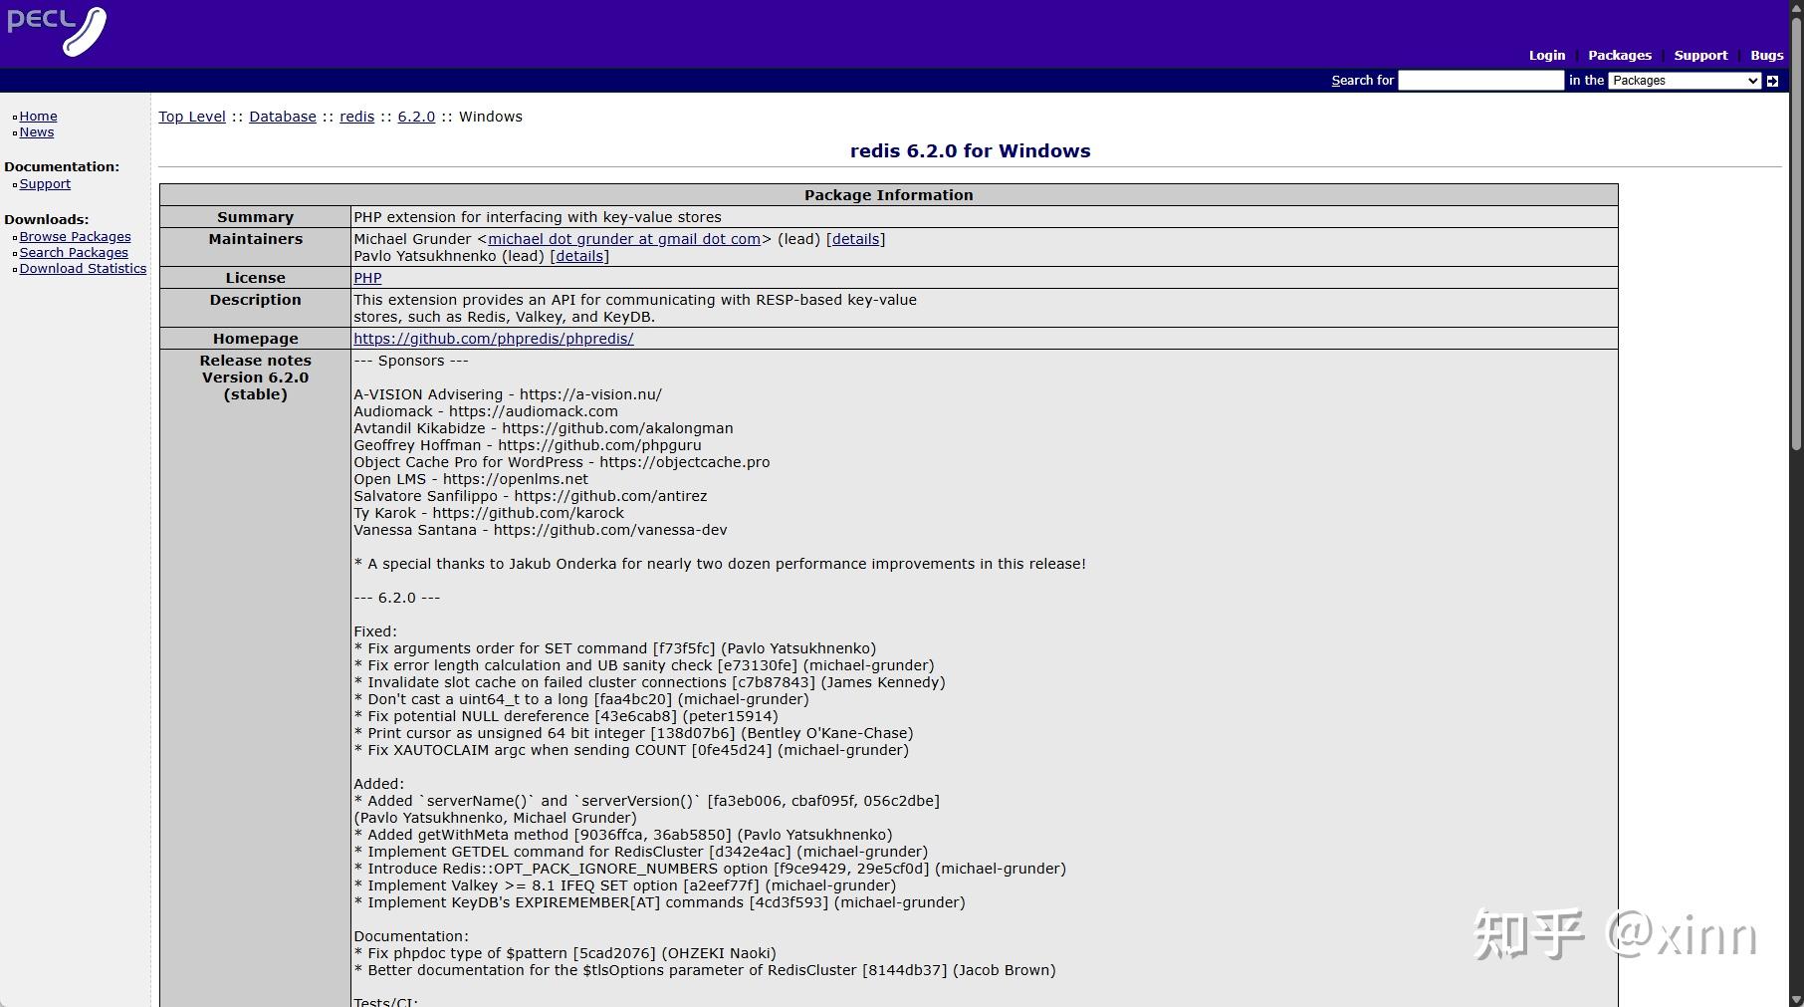Go to Home in the sidebar
This screenshot has height=1007, width=1804.
tap(39, 116)
